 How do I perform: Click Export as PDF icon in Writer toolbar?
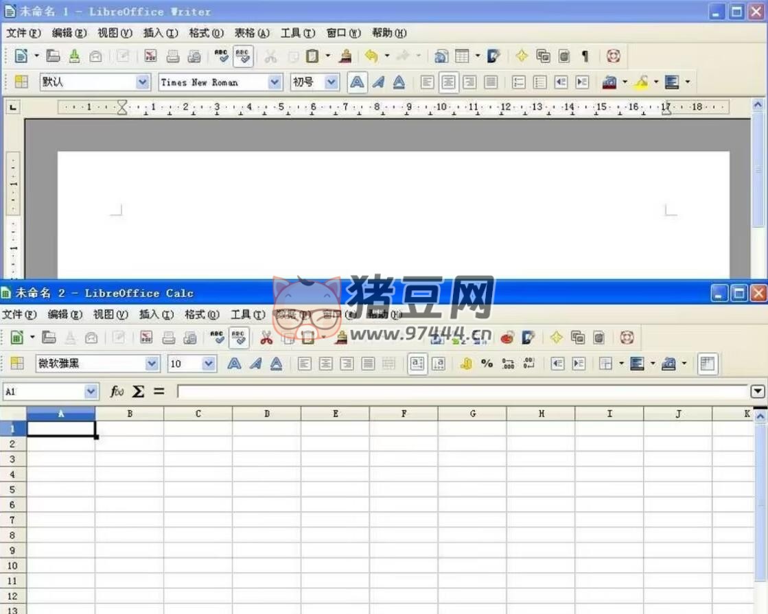click(151, 56)
